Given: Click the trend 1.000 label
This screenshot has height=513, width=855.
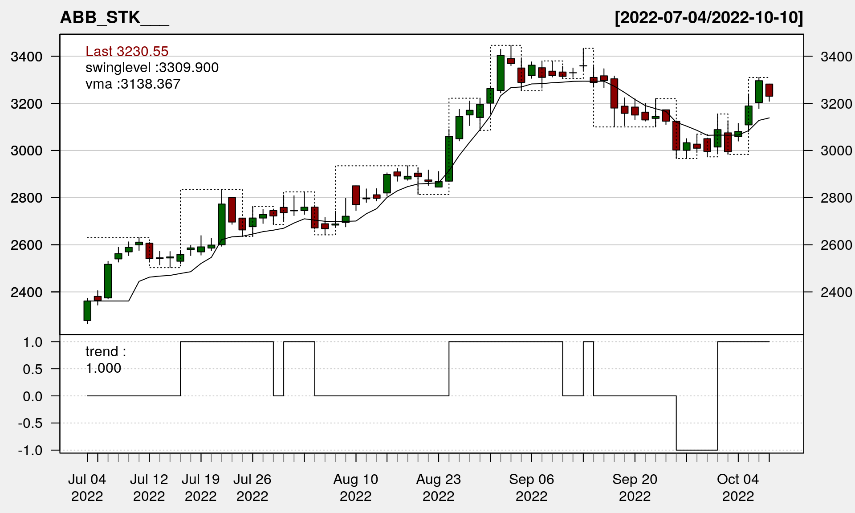Looking at the screenshot, I should pyautogui.click(x=105, y=360).
